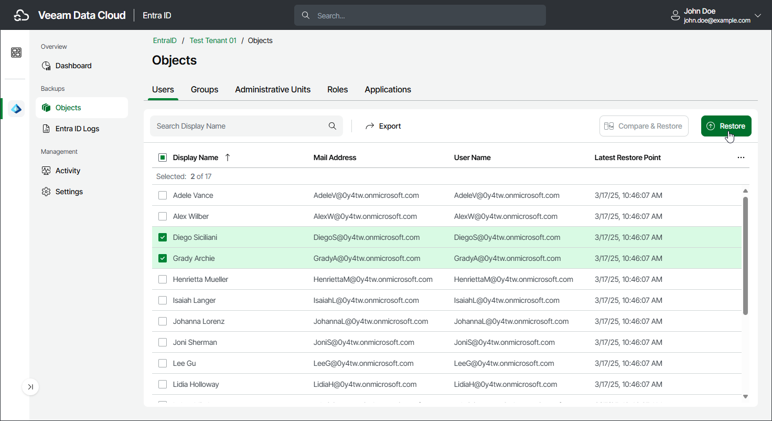The height and width of the screenshot is (421, 772).
Task: Open the apps grid icon in left rail
Action: coord(16,52)
